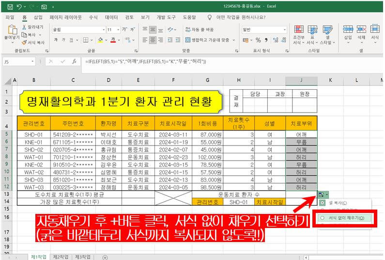Open the 글꼴 group dialog launcher
The width and height of the screenshot is (385, 260).
point(136,50)
